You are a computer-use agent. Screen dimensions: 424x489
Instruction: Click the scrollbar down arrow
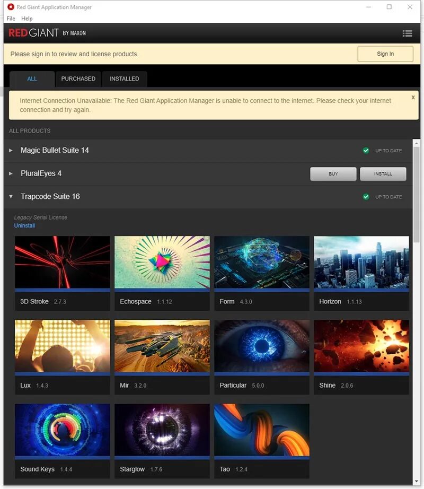pyautogui.click(x=416, y=481)
